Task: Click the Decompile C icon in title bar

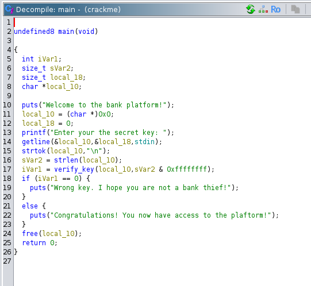Action: coord(9,9)
